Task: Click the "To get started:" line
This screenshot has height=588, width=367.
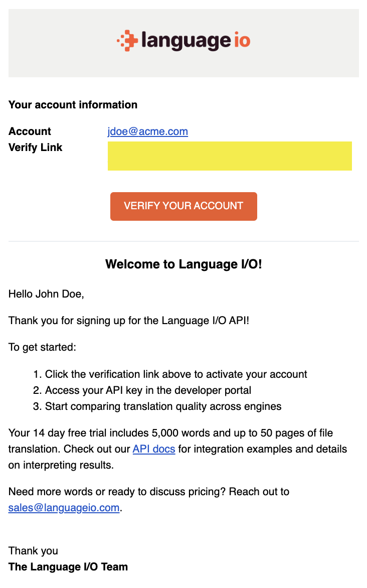Action: [42, 347]
